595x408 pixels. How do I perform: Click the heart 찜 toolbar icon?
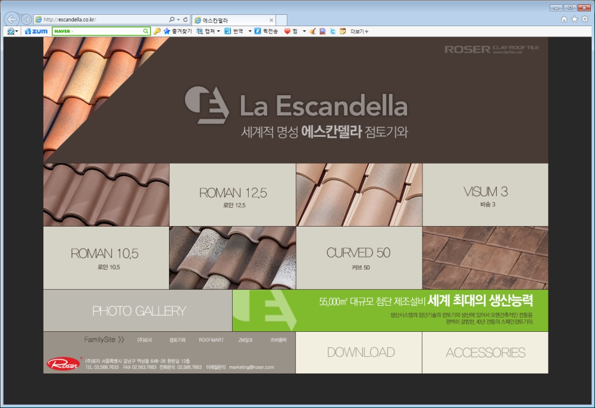pyautogui.click(x=287, y=31)
